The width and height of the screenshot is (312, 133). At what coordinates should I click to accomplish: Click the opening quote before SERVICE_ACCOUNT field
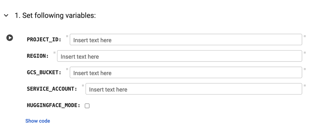pyautogui.click(x=83, y=86)
